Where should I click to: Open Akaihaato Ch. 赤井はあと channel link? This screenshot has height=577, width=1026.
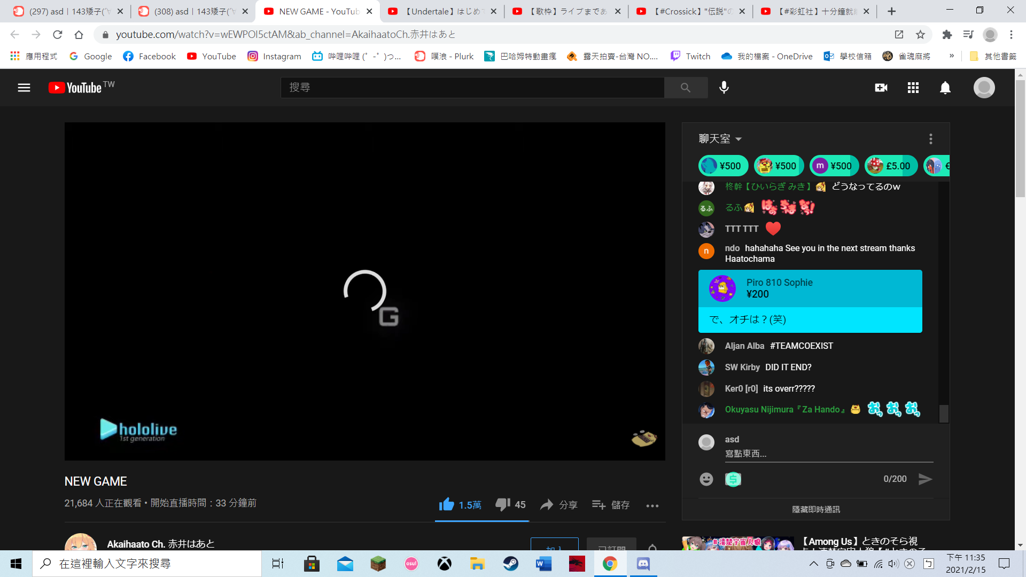161,544
